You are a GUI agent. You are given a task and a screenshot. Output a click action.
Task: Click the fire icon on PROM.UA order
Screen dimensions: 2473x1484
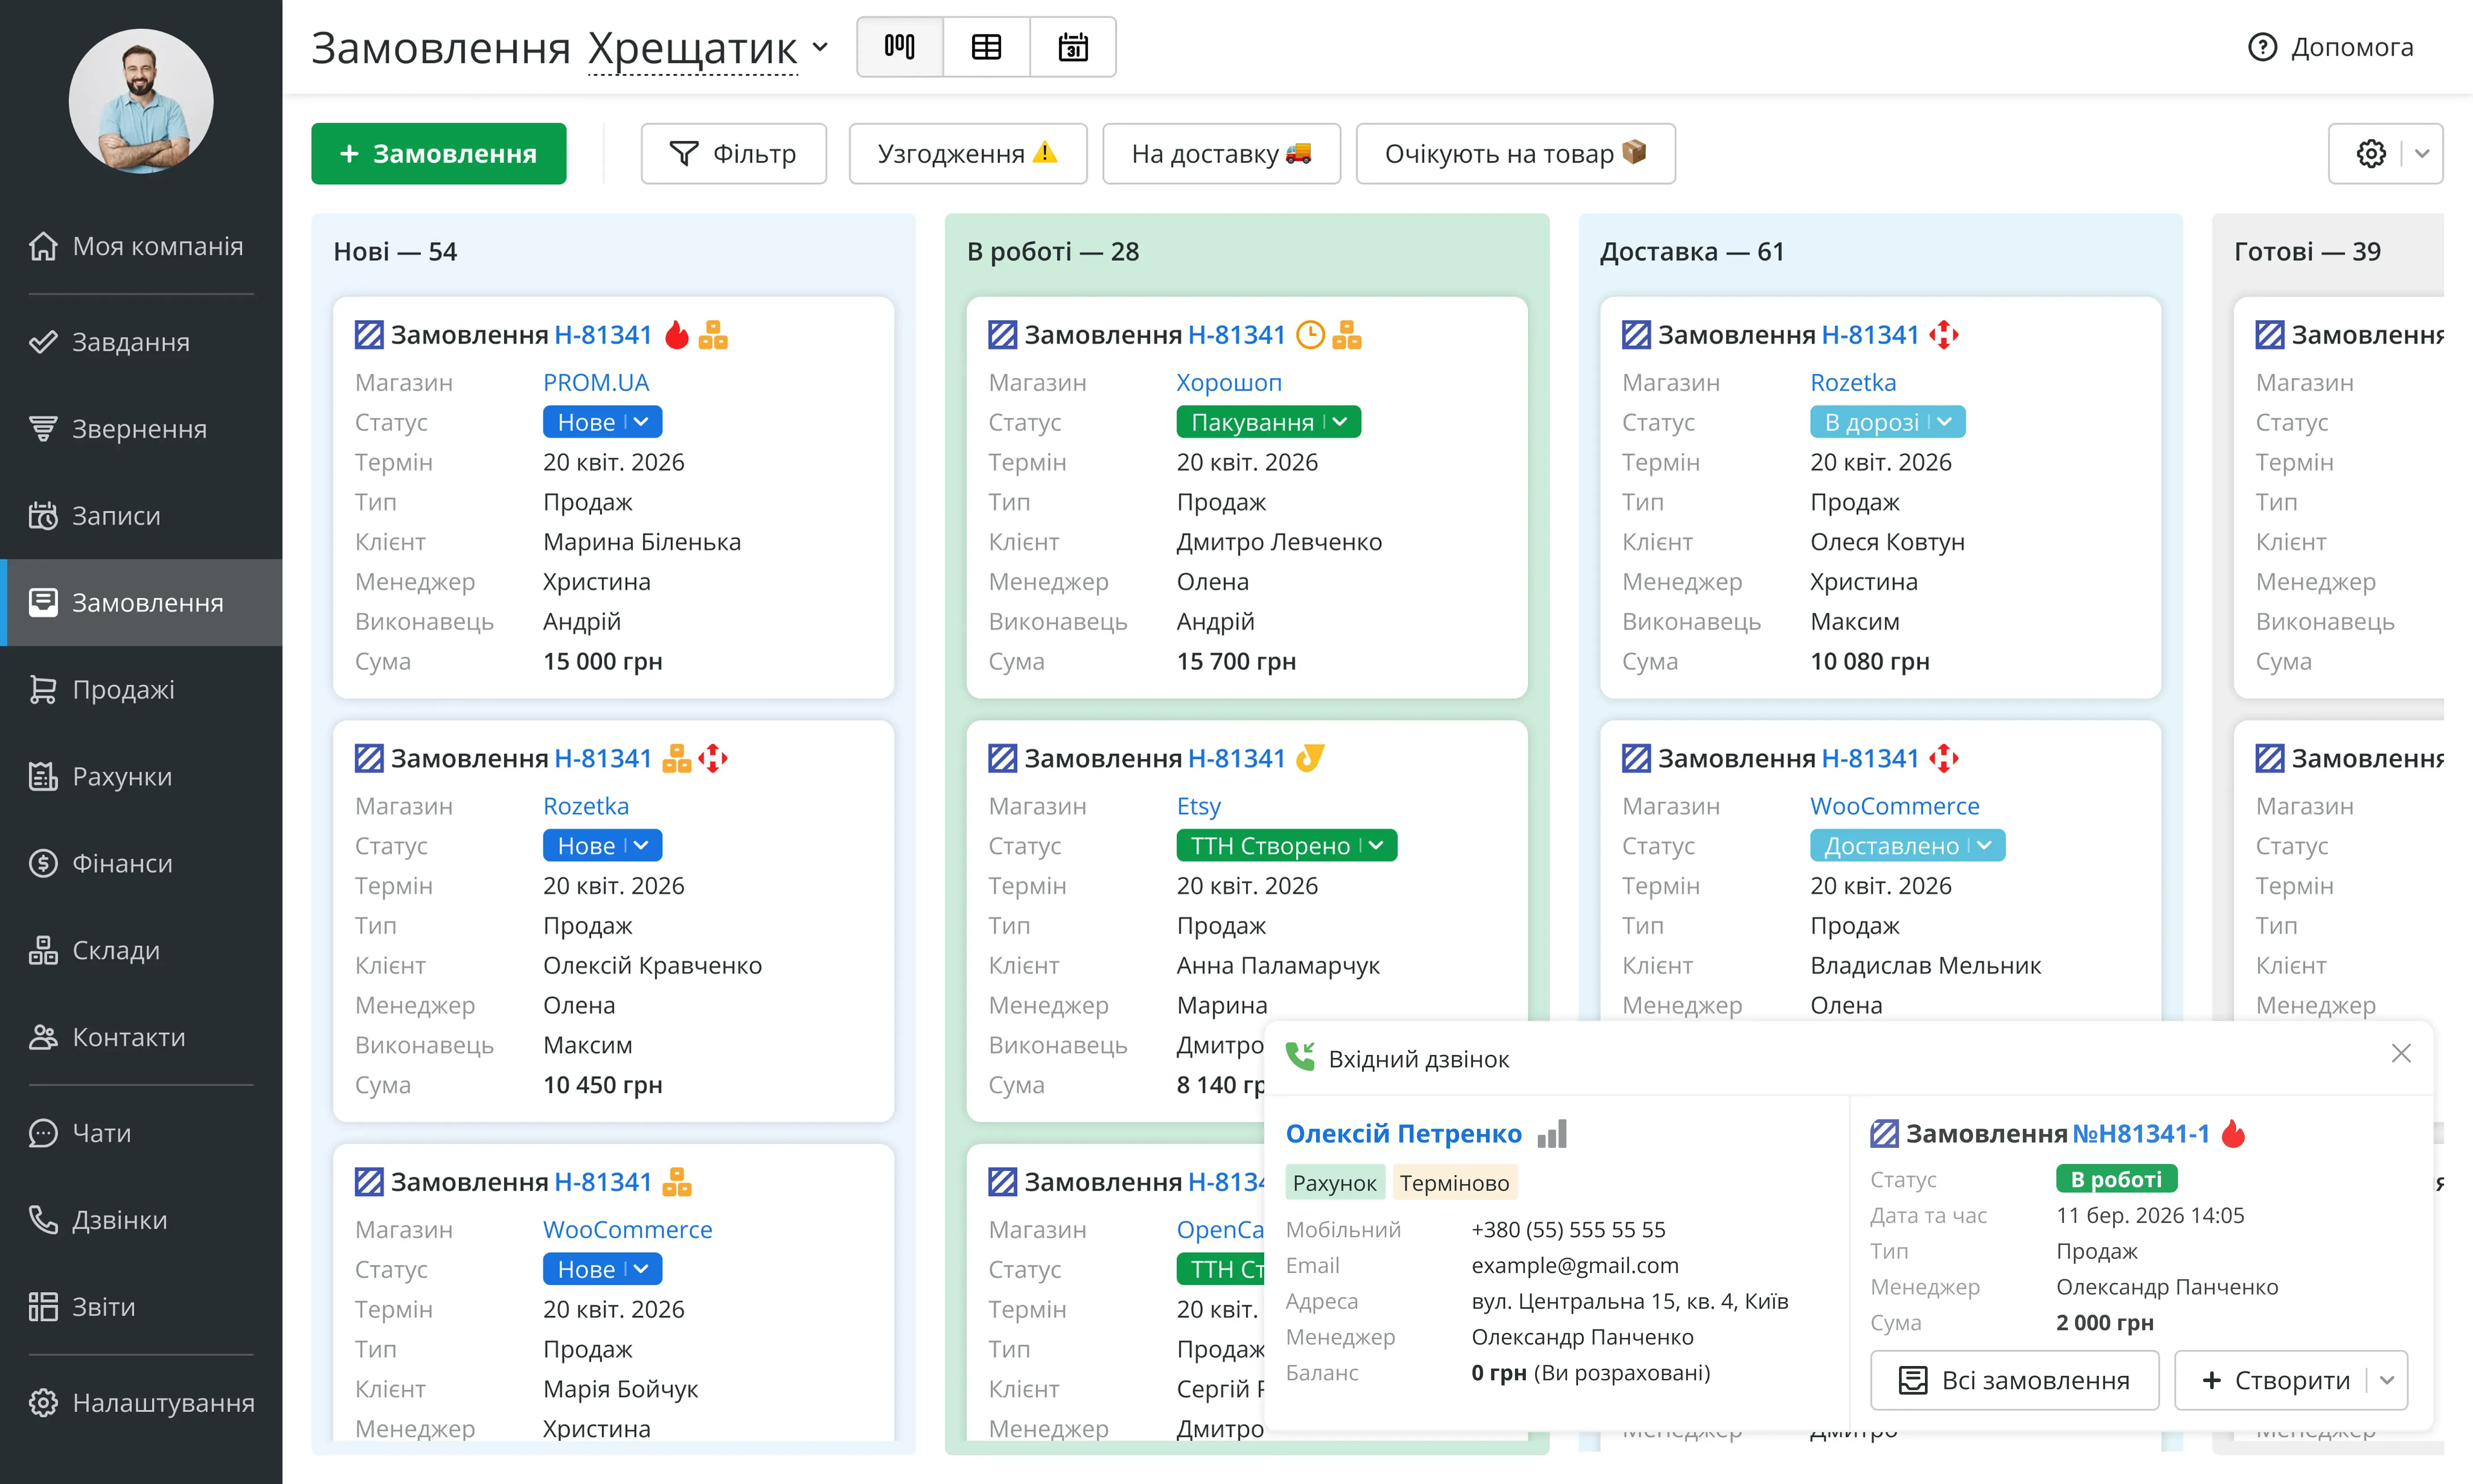(x=677, y=334)
